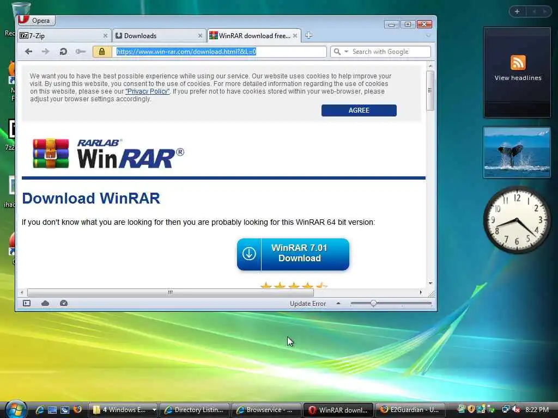
Task: Click the WinRAR download taskbar button
Action: pyautogui.click(x=338, y=410)
